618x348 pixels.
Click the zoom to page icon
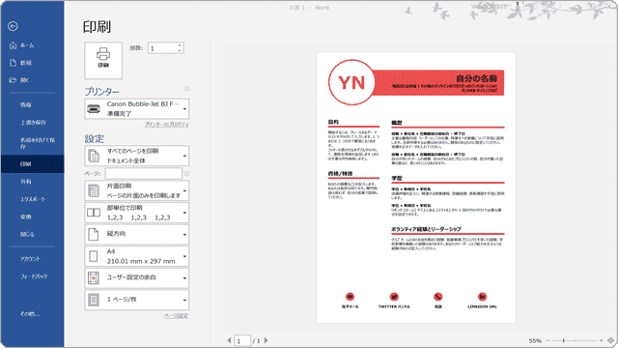[x=611, y=340]
